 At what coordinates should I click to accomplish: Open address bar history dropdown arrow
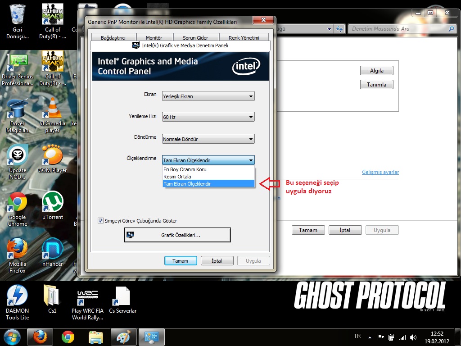pyautogui.click(x=329, y=29)
